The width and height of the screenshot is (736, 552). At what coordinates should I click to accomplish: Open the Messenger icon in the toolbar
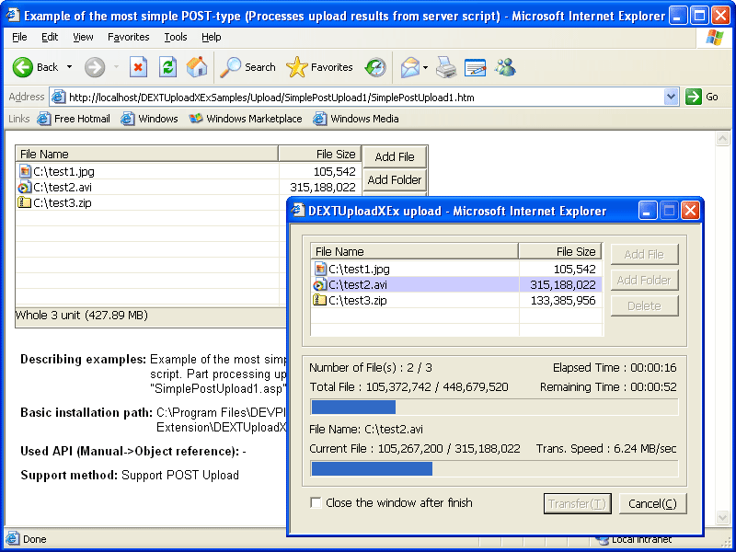[505, 67]
